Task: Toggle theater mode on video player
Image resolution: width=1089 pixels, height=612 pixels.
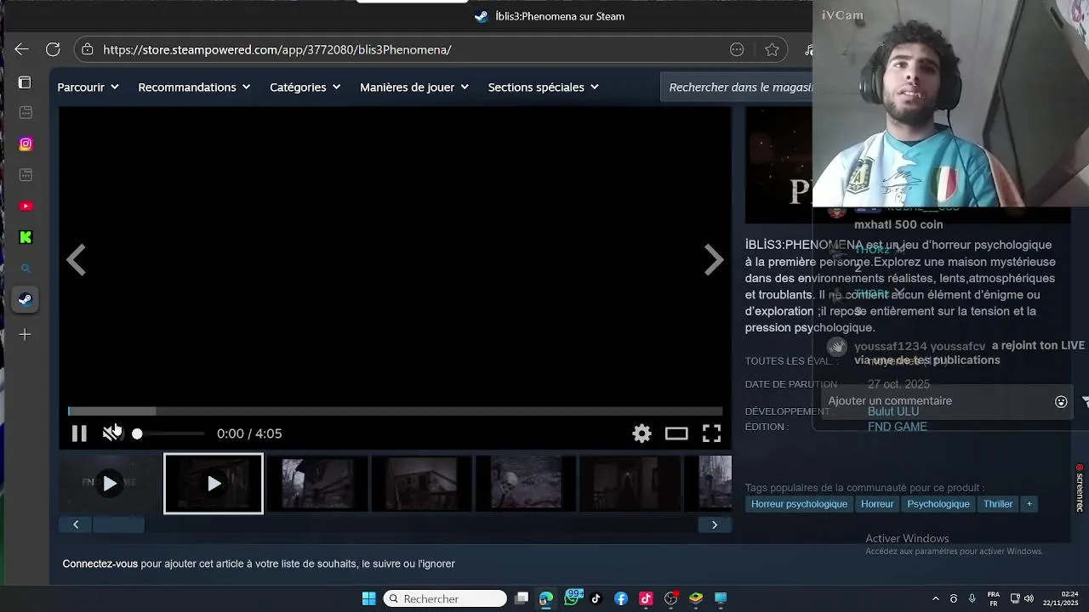Action: click(x=676, y=433)
